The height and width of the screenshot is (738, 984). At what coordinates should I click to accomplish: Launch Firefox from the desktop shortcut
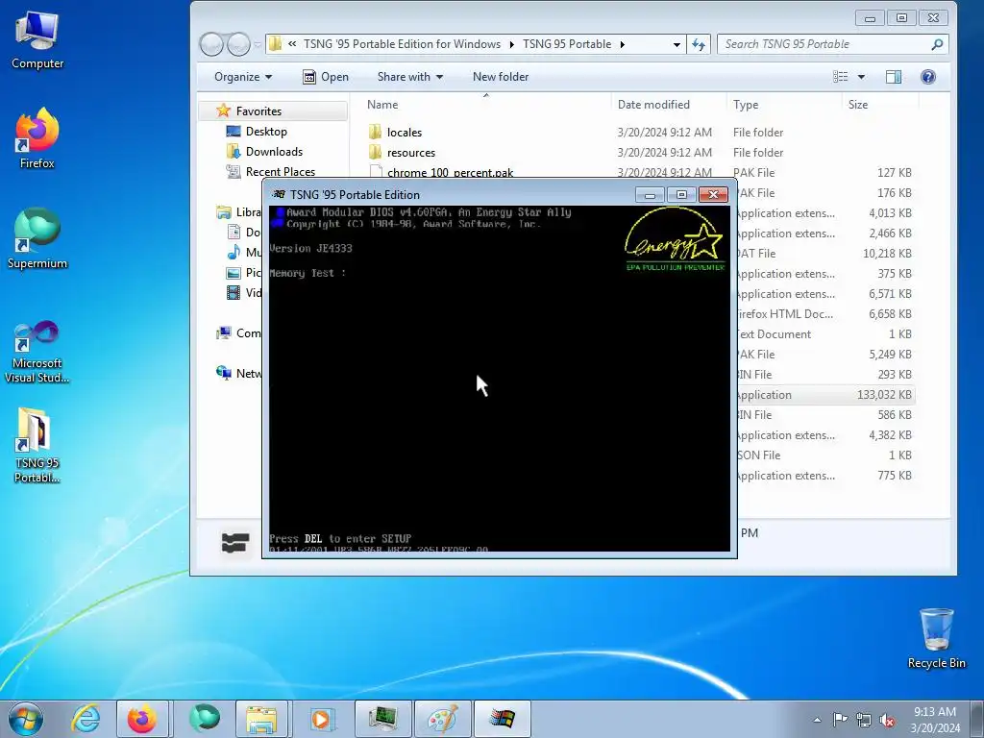pos(37,138)
